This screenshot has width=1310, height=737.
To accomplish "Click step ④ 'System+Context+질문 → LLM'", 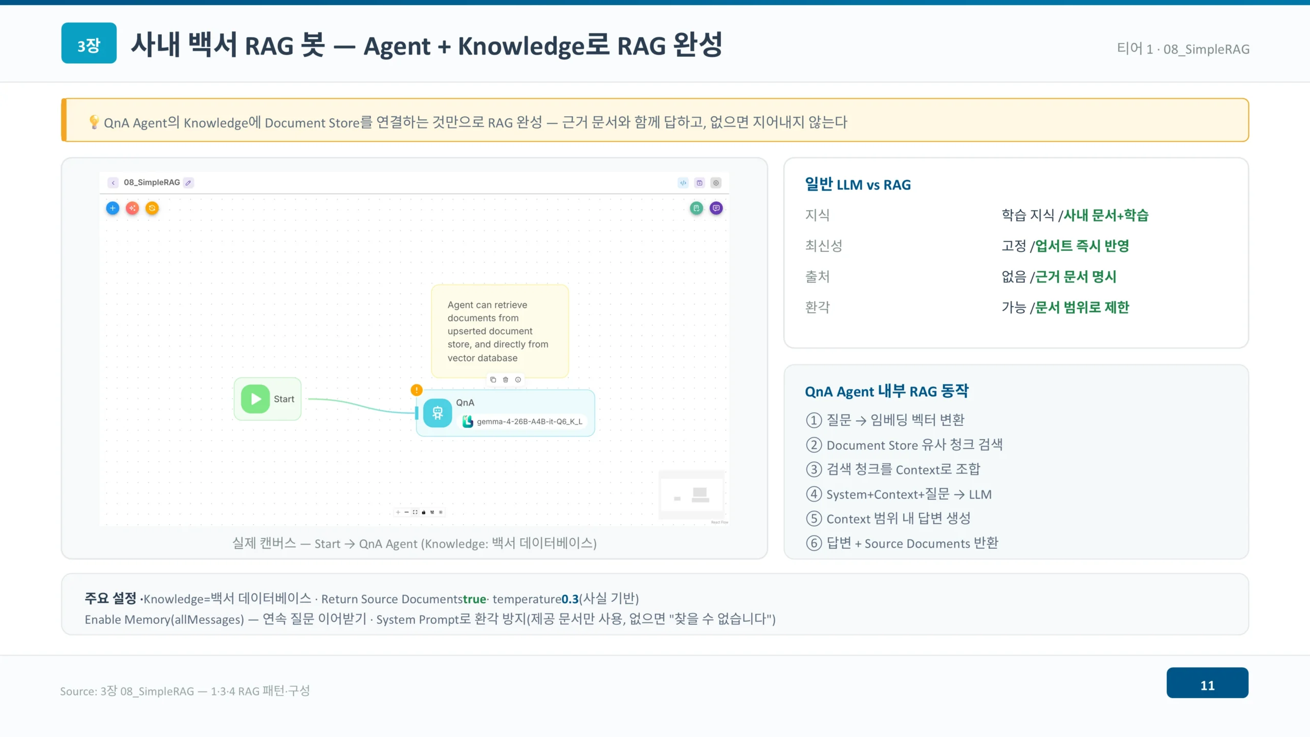I will click(x=899, y=494).
